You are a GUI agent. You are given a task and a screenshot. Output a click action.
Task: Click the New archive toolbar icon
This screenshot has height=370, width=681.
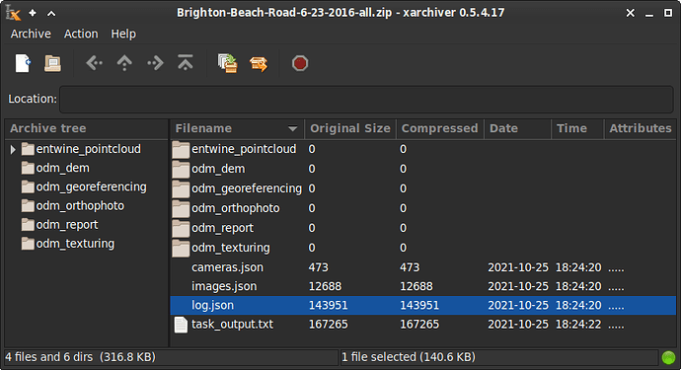(23, 63)
